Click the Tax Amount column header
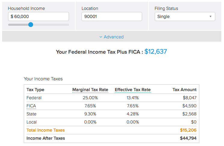The height and width of the screenshot is (146, 224). (184, 90)
